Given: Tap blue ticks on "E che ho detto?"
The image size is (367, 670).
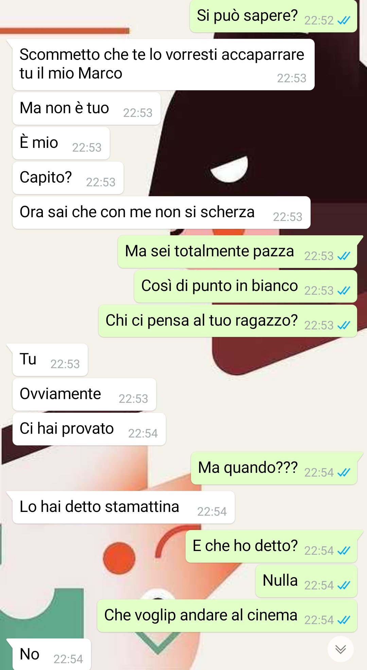Looking at the screenshot, I should click(x=344, y=551).
